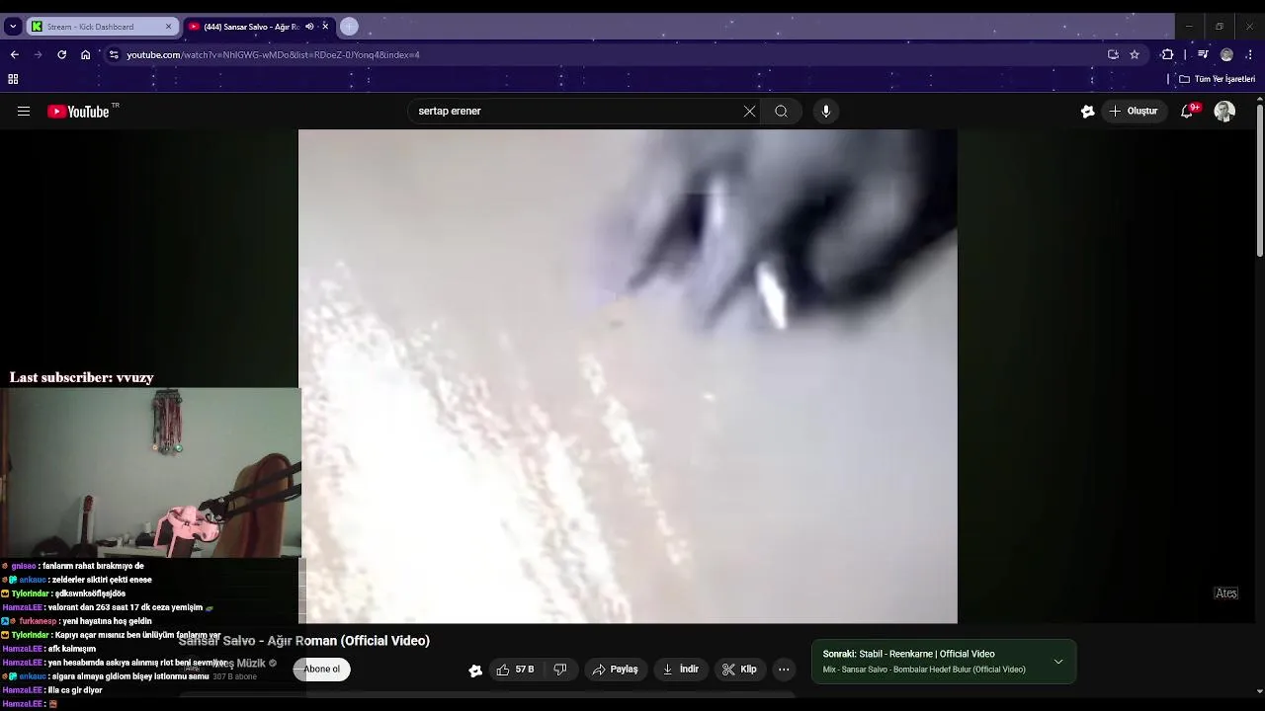1265x711 pixels.
Task: Create a clip with Klip
Action: pos(739,670)
